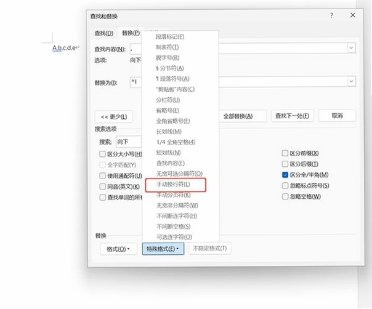The height and width of the screenshot is (309, 372).
Task: Click the document text A,b,c,d,e
Action: point(64,47)
